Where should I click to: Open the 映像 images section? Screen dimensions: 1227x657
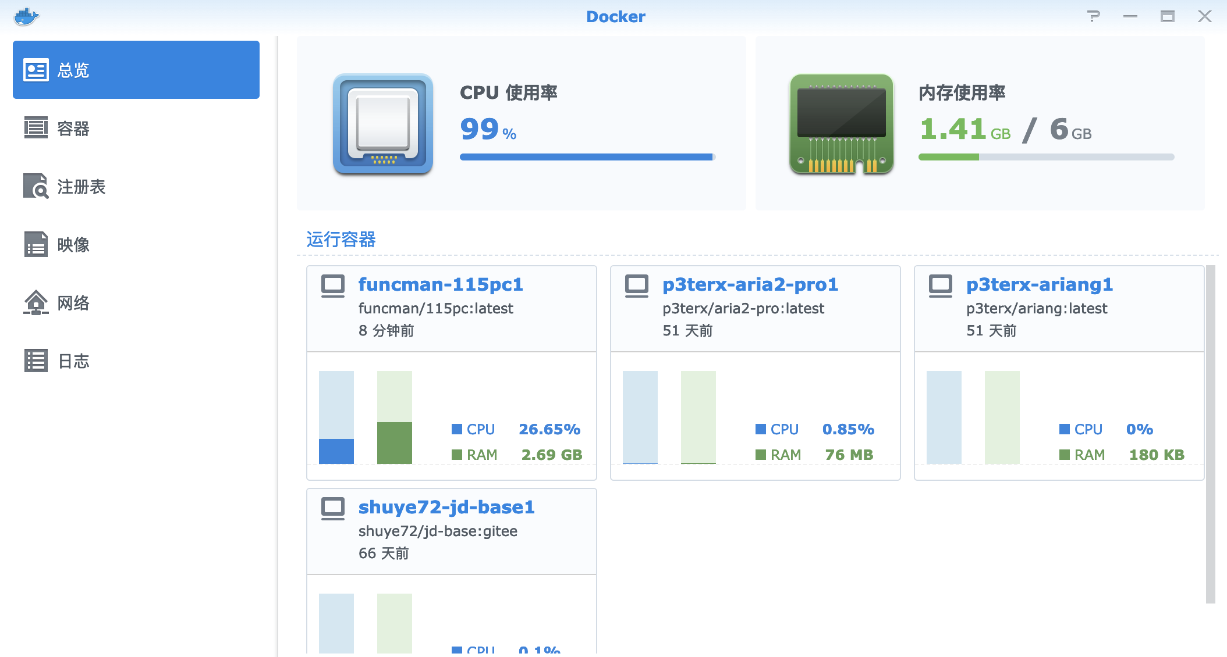(x=136, y=244)
